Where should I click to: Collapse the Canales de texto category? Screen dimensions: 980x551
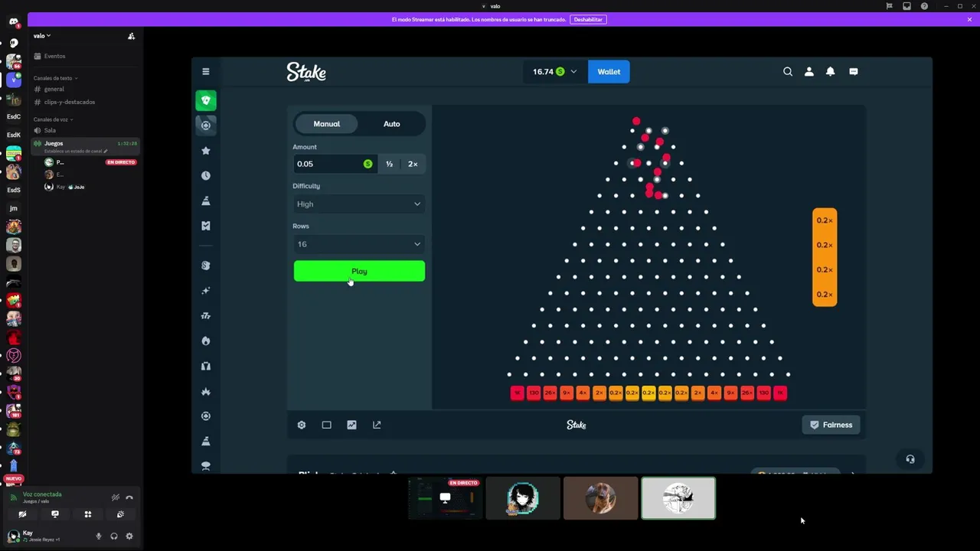tap(55, 78)
